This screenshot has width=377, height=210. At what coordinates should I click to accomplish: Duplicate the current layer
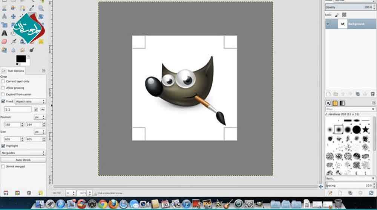coord(358,94)
